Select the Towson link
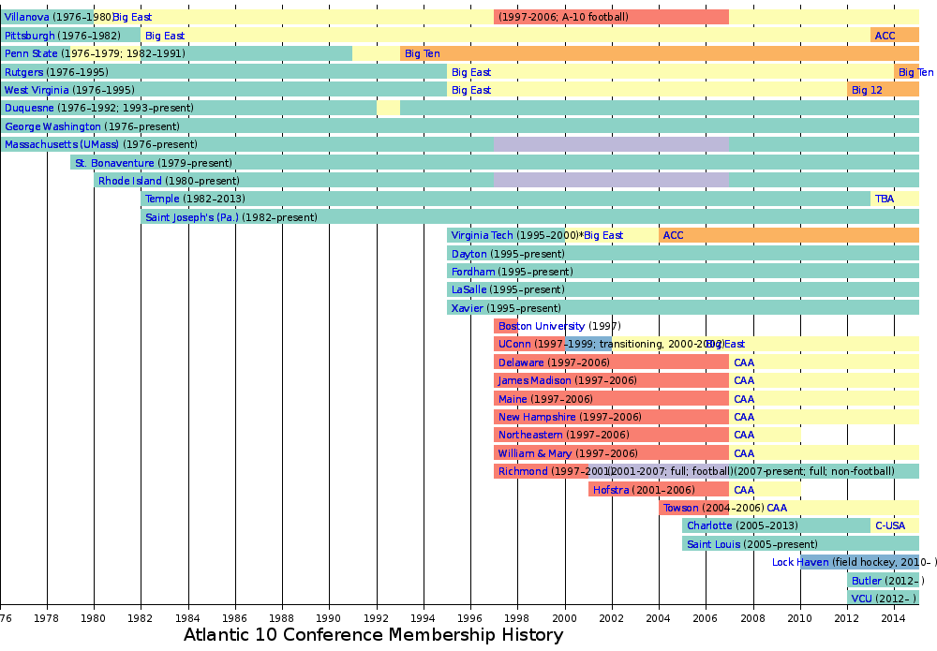This screenshot has width=937, height=651. tap(680, 508)
